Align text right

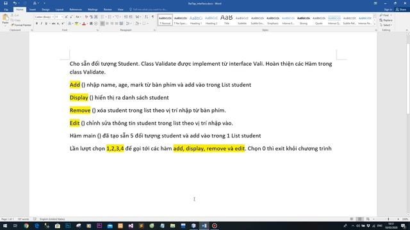point(112,24)
